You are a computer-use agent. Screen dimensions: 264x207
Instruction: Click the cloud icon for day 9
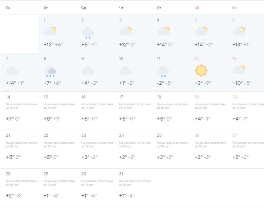coord(88,71)
